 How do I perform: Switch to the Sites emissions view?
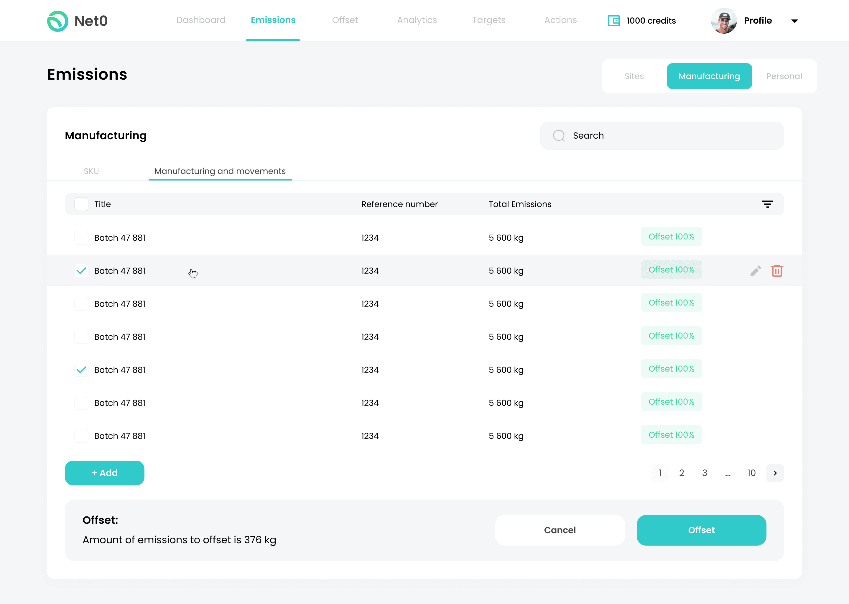coord(634,76)
